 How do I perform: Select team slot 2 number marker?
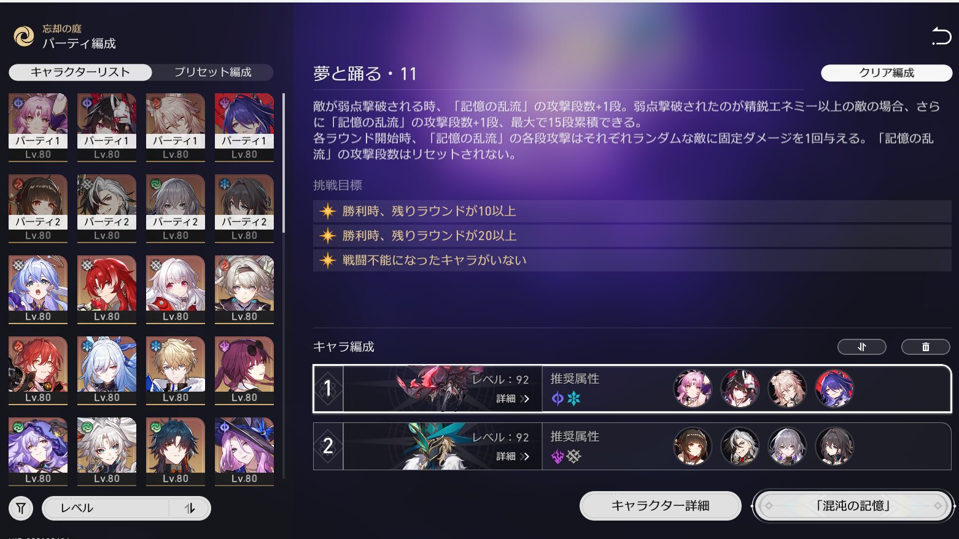click(328, 446)
